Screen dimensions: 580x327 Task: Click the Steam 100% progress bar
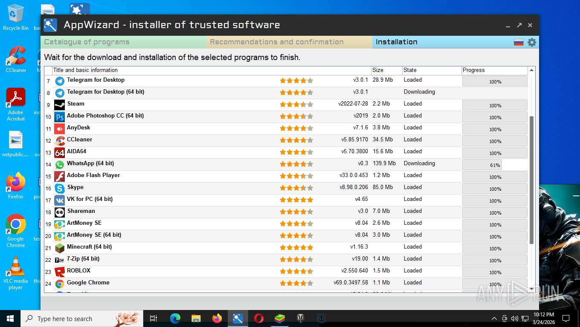(x=495, y=105)
